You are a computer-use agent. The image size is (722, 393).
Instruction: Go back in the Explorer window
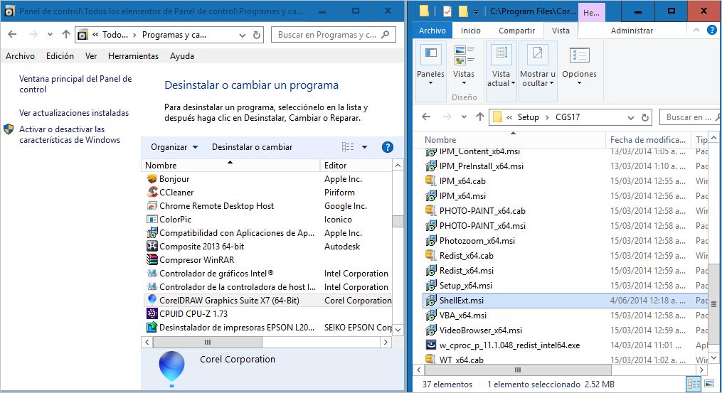426,117
